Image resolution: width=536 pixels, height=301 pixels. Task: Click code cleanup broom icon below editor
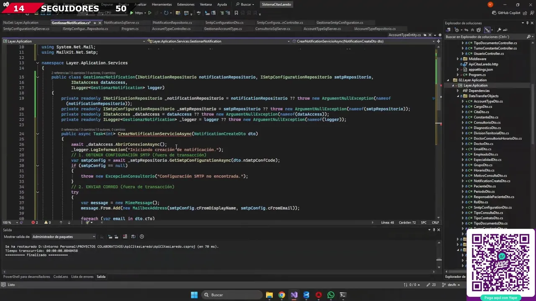click(87, 222)
